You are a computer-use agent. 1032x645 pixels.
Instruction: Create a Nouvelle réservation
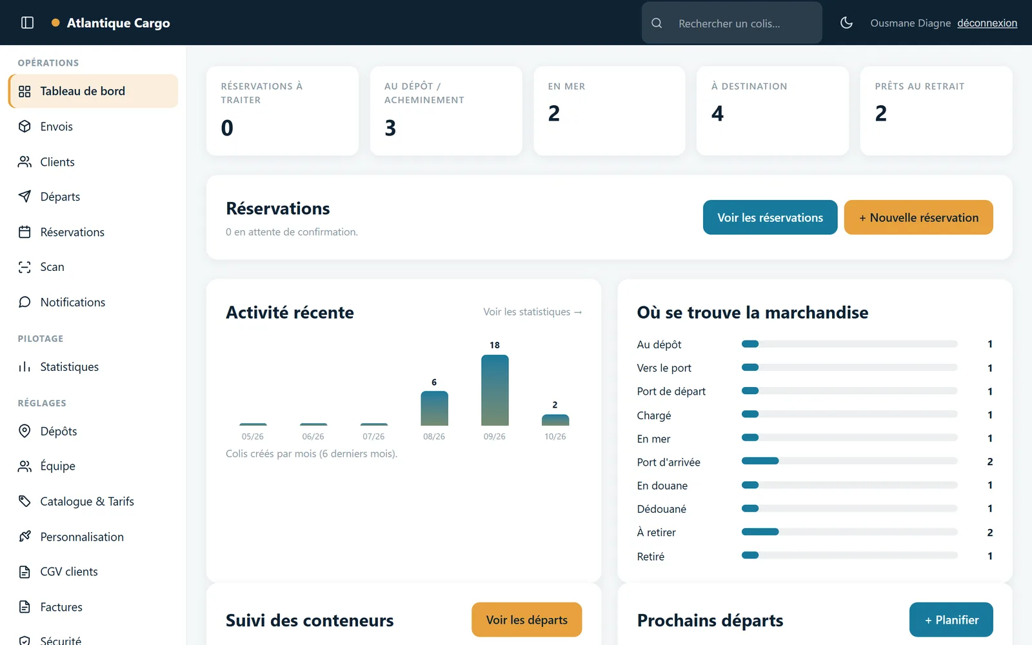pos(918,217)
